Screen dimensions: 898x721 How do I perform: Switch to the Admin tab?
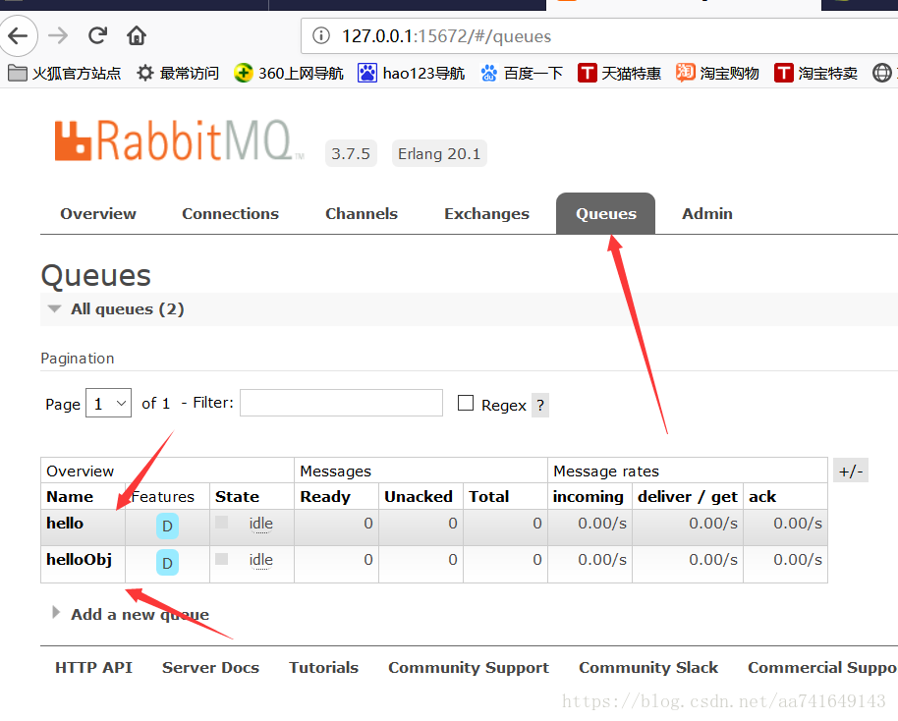click(x=706, y=213)
